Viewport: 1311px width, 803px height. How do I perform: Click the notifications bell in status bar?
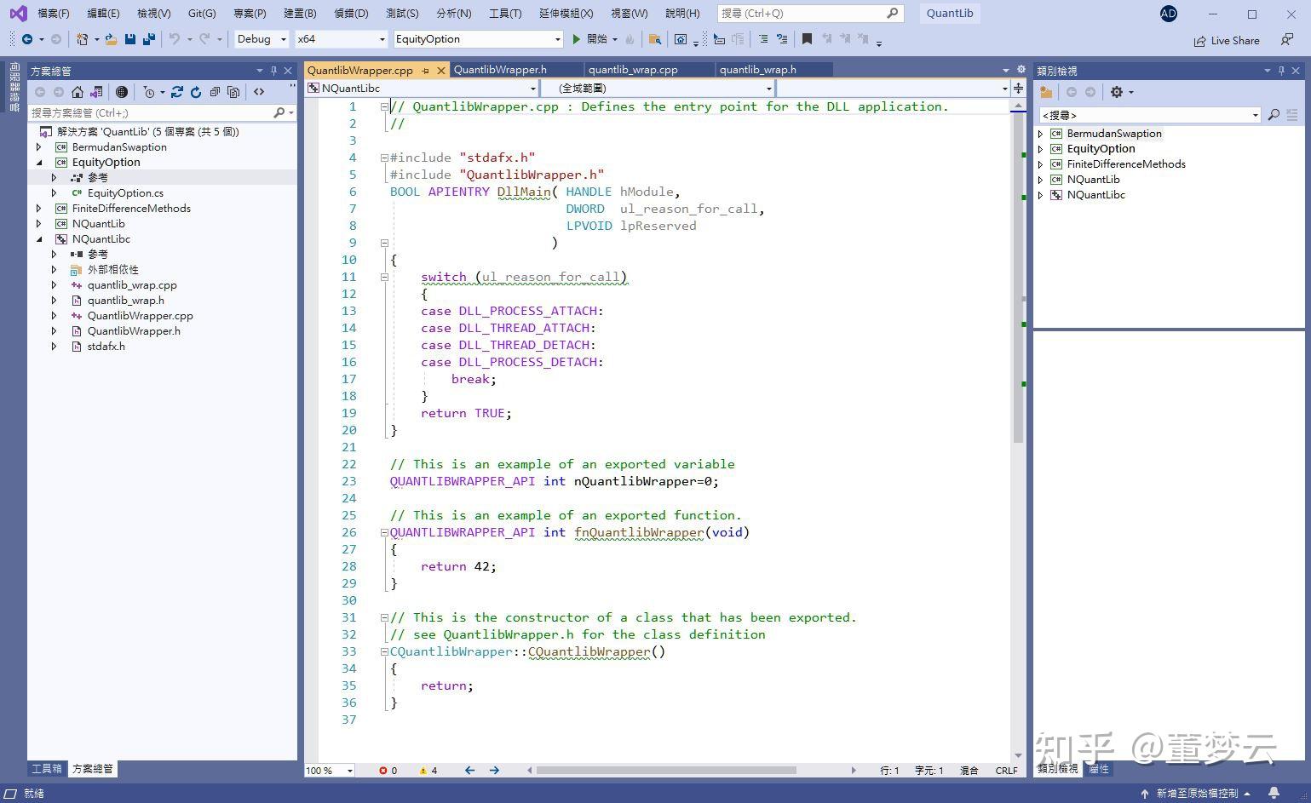pos(1274,793)
